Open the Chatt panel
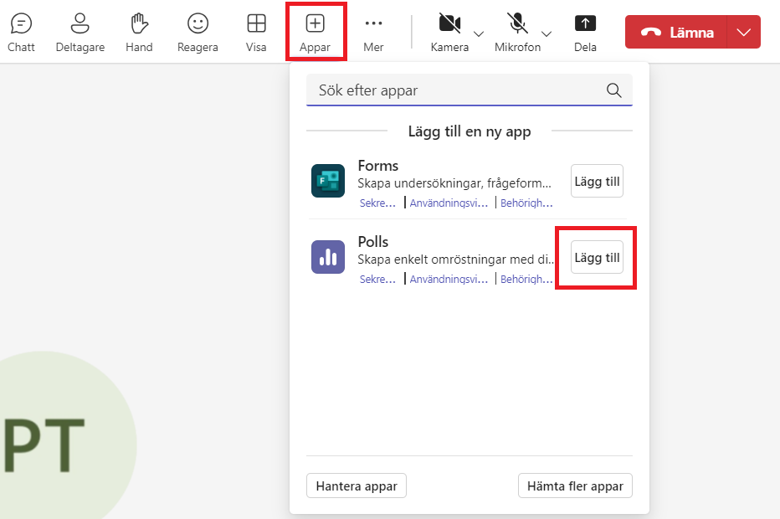780x519 pixels. (21, 33)
